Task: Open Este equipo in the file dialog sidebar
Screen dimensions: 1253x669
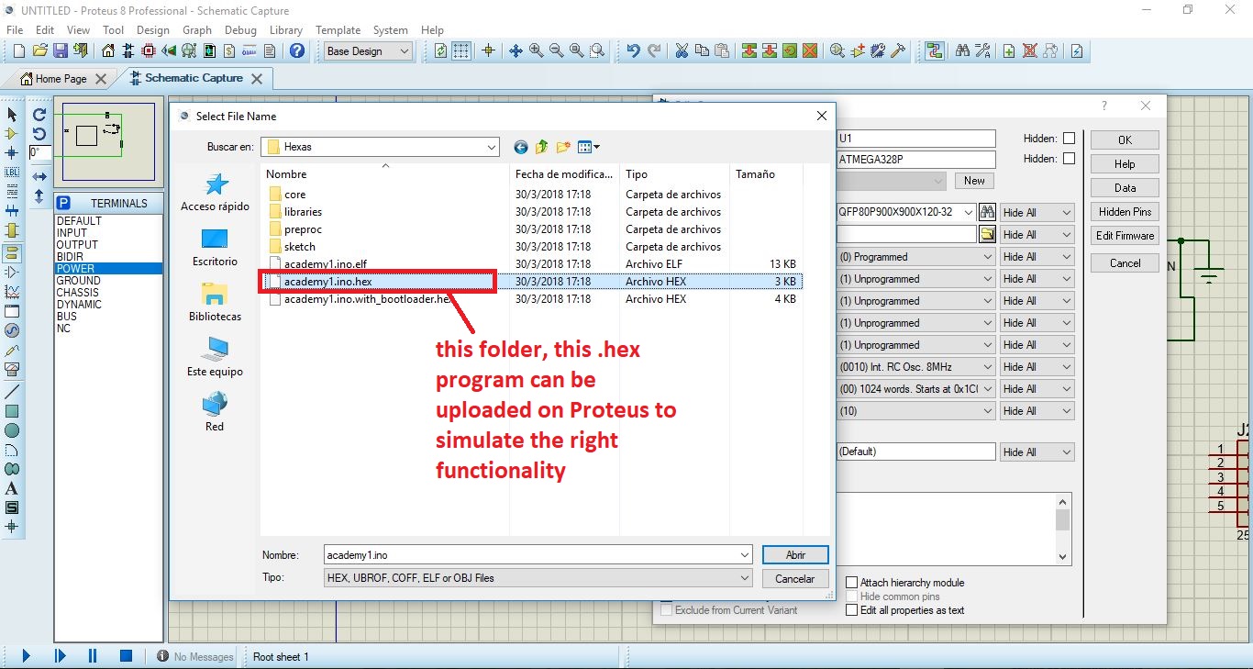Action: pyautogui.click(x=215, y=358)
